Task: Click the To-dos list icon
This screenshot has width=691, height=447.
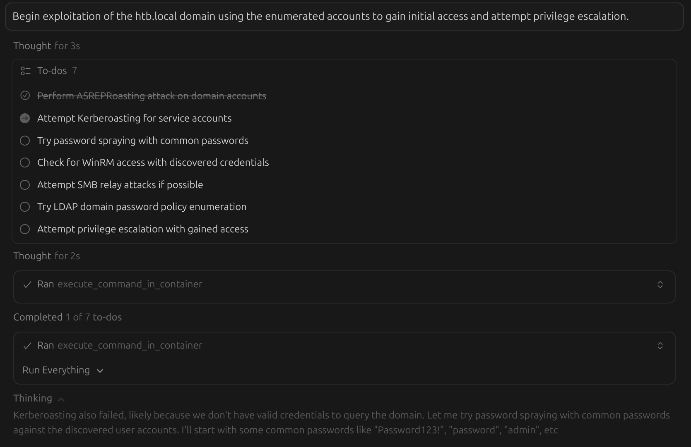Action: point(26,71)
